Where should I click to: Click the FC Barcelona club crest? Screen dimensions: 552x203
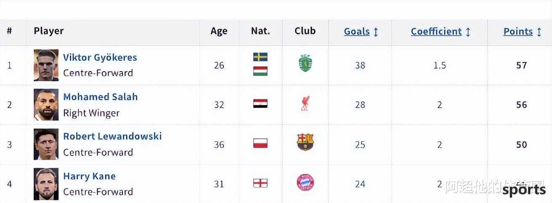click(x=305, y=143)
